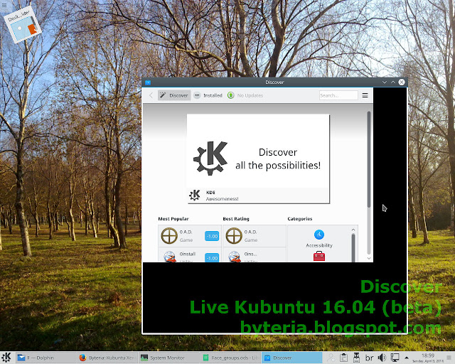Click the -1.00 button beside 0 A.D.
455x364 pixels.
point(212,236)
